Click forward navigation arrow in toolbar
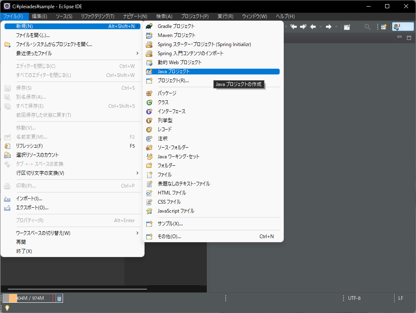 pos(328,27)
